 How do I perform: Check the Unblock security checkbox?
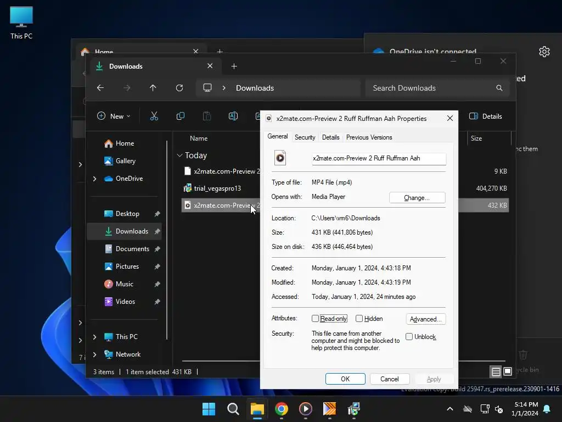click(x=409, y=337)
